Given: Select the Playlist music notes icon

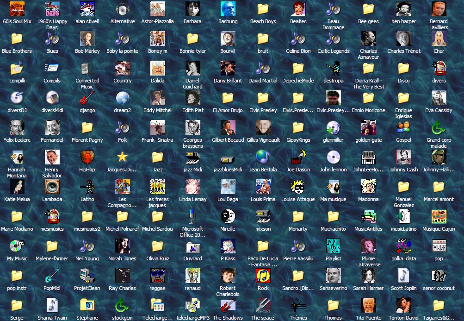Looking at the screenshot, I should pos(333,246).
